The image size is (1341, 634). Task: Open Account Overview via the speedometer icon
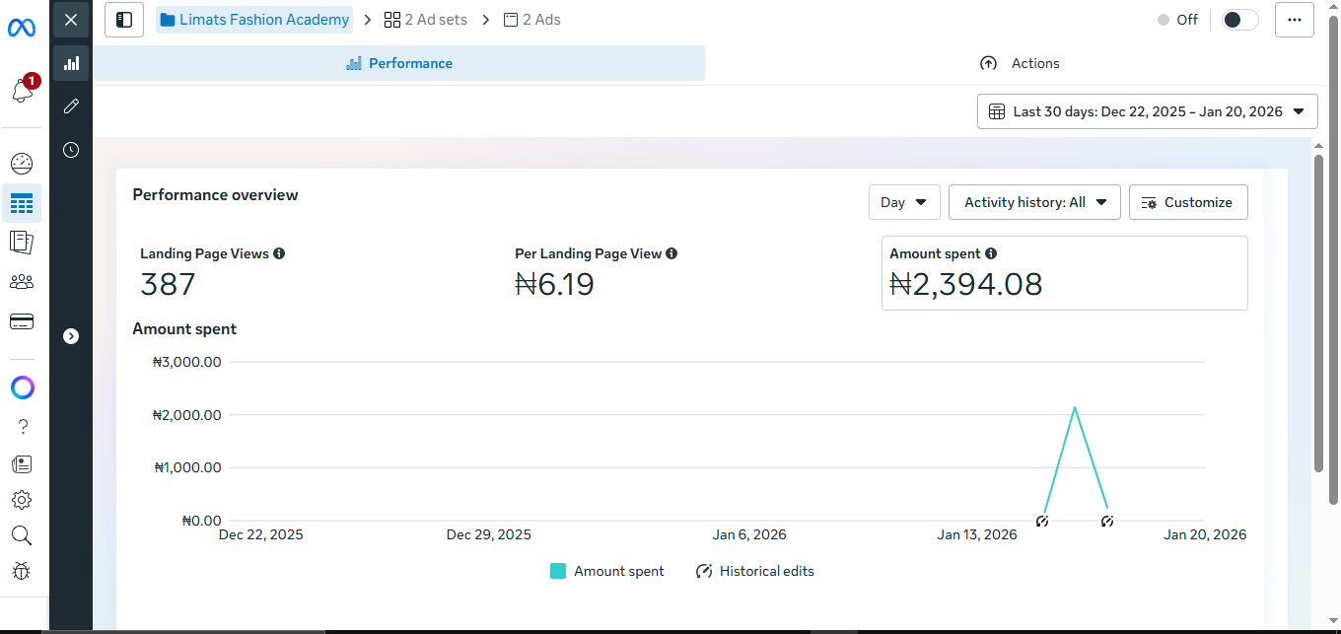22,164
